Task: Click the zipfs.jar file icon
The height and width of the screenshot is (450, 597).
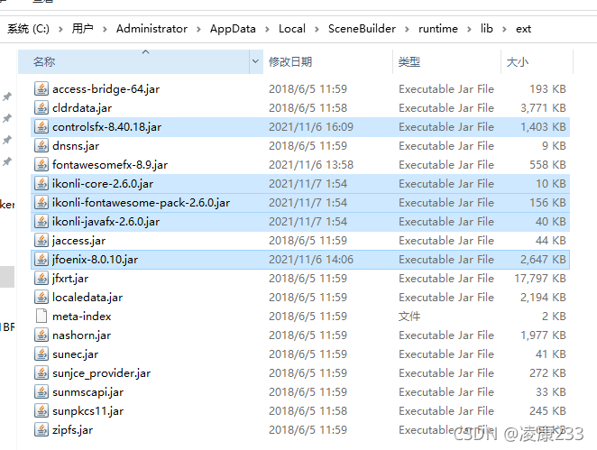Action: point(41,430)
